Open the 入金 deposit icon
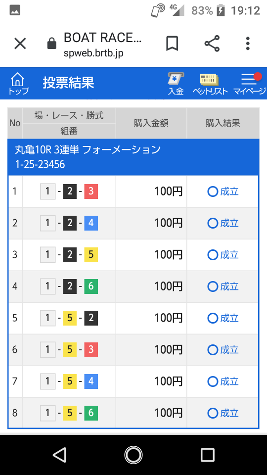Viewport: 267px width, 475px height. [176, 84]
